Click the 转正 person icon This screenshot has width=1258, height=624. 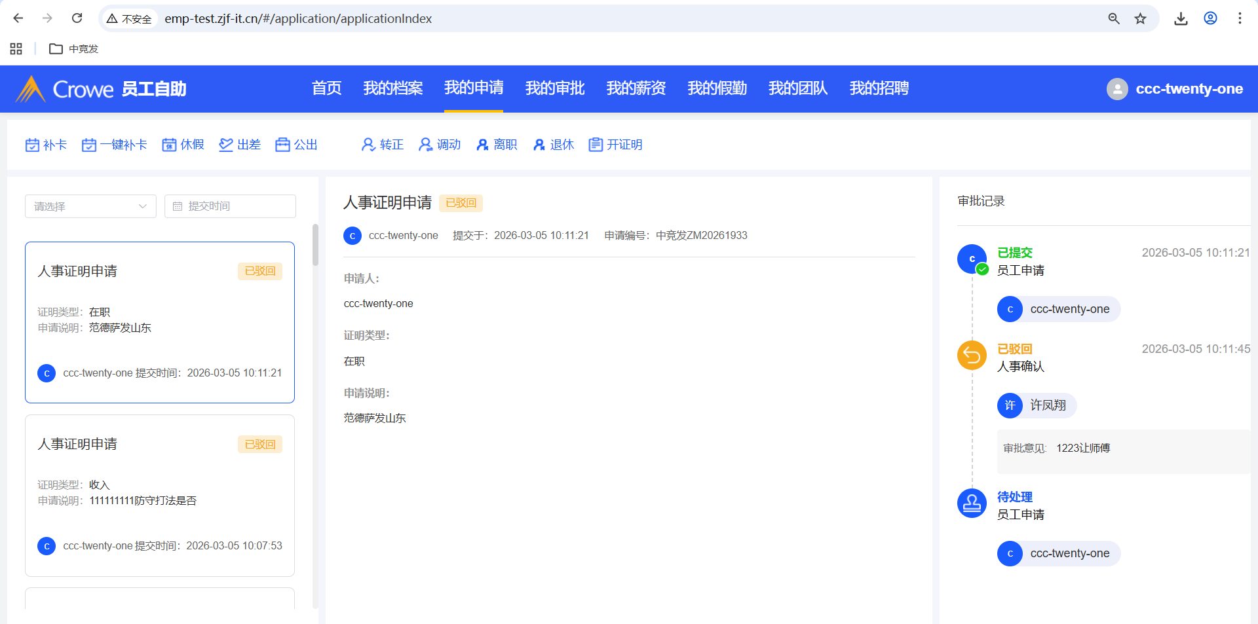[368, 145]
